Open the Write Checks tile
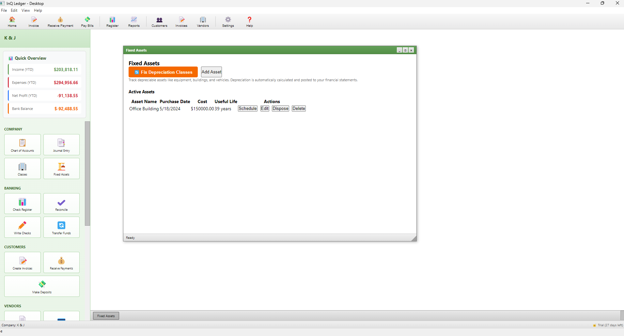The height and width of the screenshot is (336, 624). (23, 227)
